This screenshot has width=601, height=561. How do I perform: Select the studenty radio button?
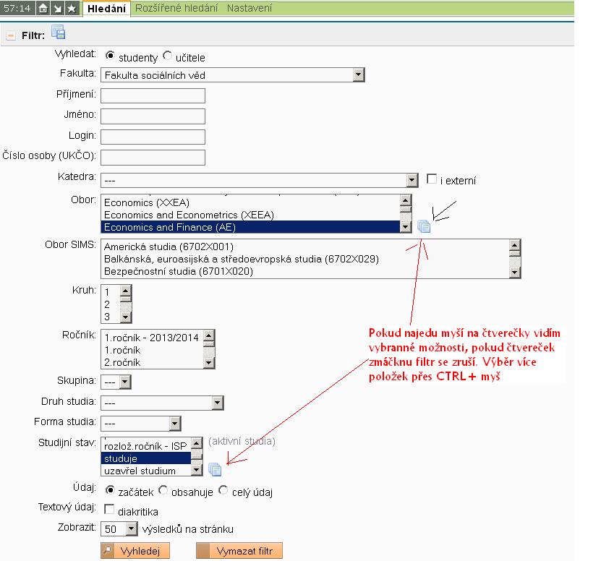pyautogui.click(x=110, y=56)
